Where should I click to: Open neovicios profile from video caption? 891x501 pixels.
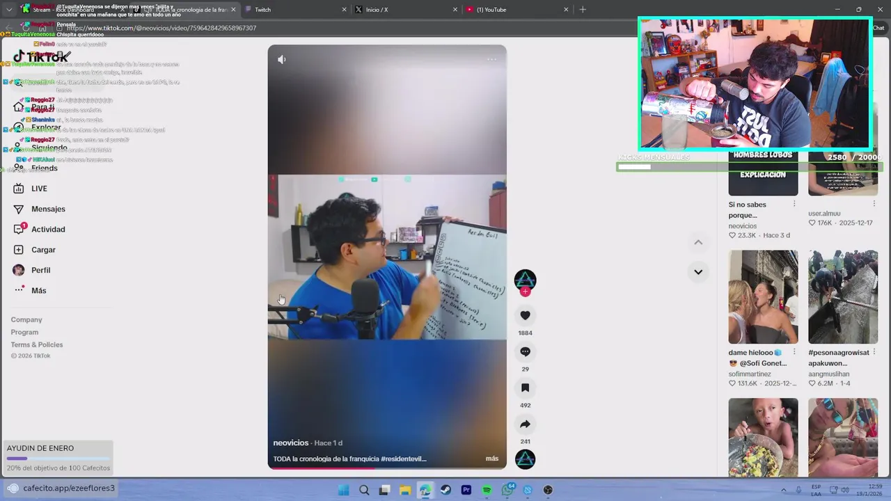(290, 443)
